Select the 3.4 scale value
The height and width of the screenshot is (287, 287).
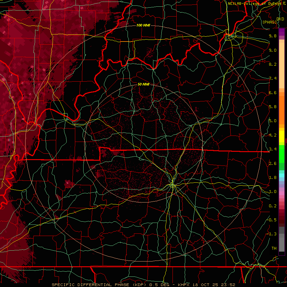pyautogui.click(x=273, y=149)
